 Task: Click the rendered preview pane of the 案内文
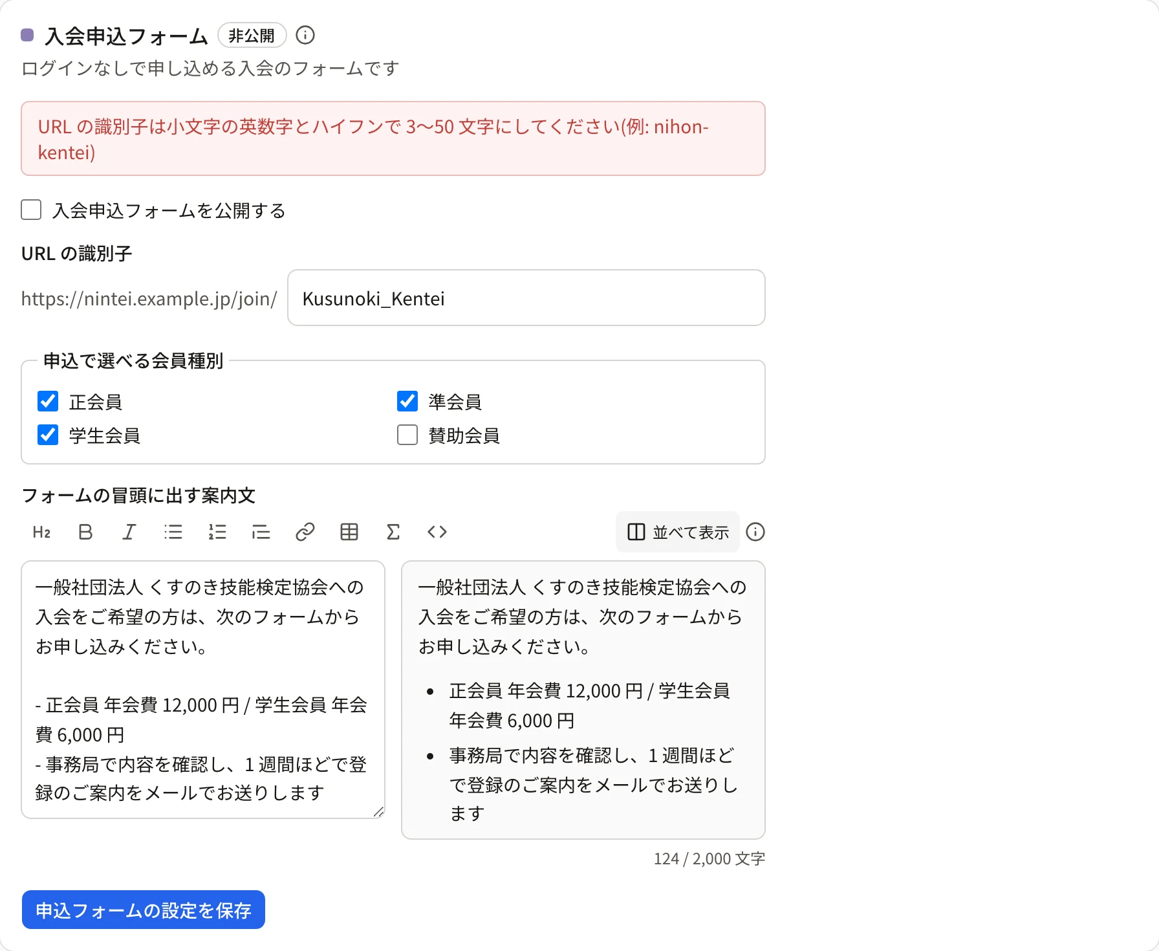(x=583, y=700)
